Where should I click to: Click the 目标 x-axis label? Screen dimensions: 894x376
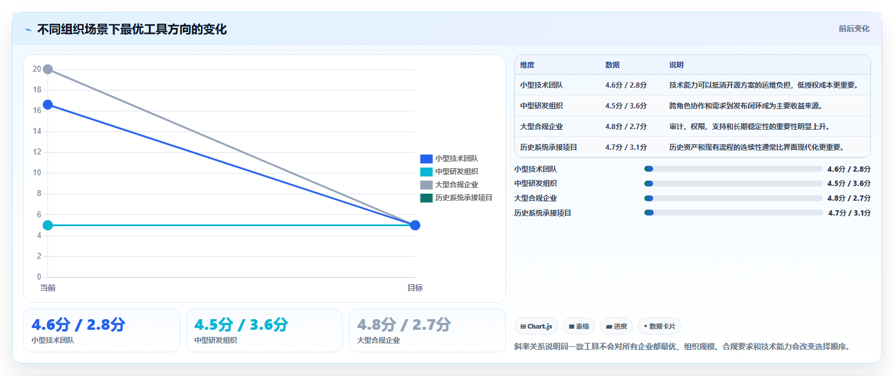point(415,288)
